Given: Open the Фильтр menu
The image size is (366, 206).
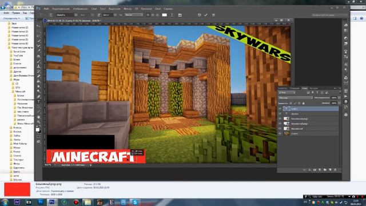Looking at the screenshot, I should (x=128, y=9).
